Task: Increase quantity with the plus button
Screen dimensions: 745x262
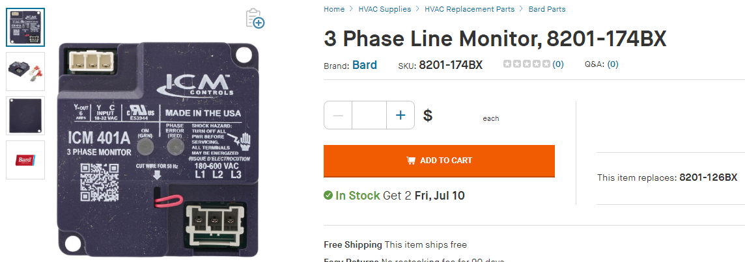Action: point(401,115)
